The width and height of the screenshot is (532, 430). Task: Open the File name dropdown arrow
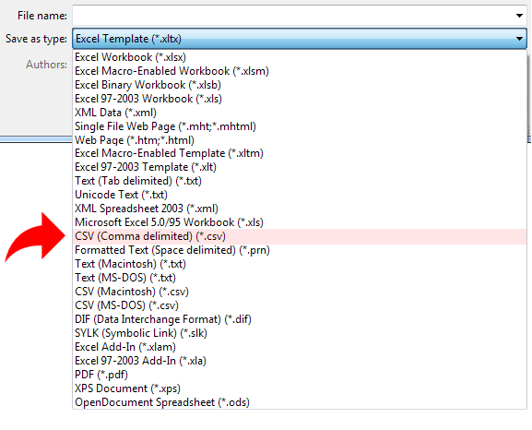point(519,16)
